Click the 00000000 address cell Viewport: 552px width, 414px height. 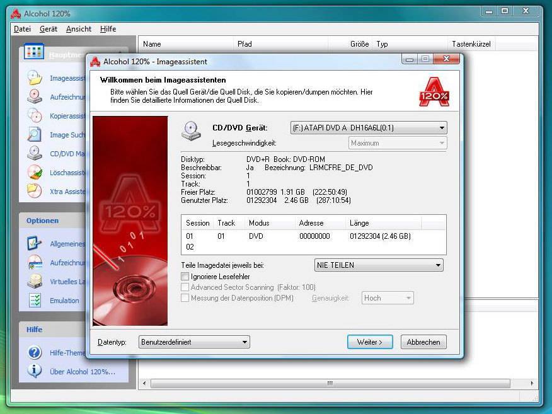pos(314,236)
